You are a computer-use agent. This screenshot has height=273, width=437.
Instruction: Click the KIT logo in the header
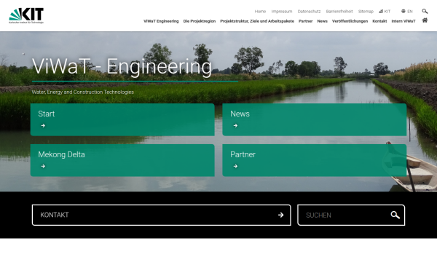pyautogui.click(x=26, y=15)
